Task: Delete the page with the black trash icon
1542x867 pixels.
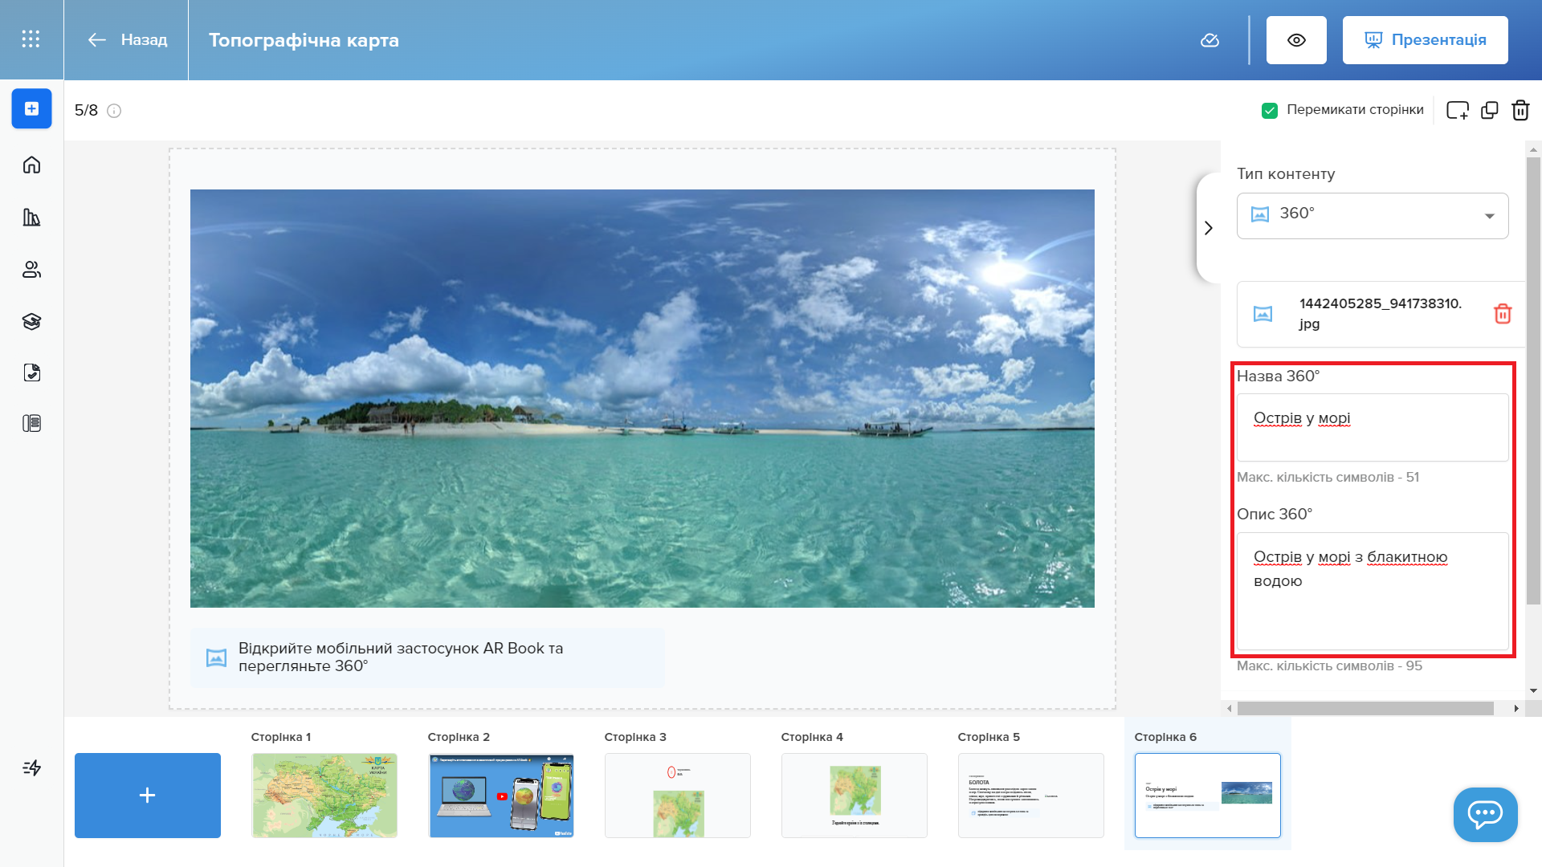Action: point(1520,110)
